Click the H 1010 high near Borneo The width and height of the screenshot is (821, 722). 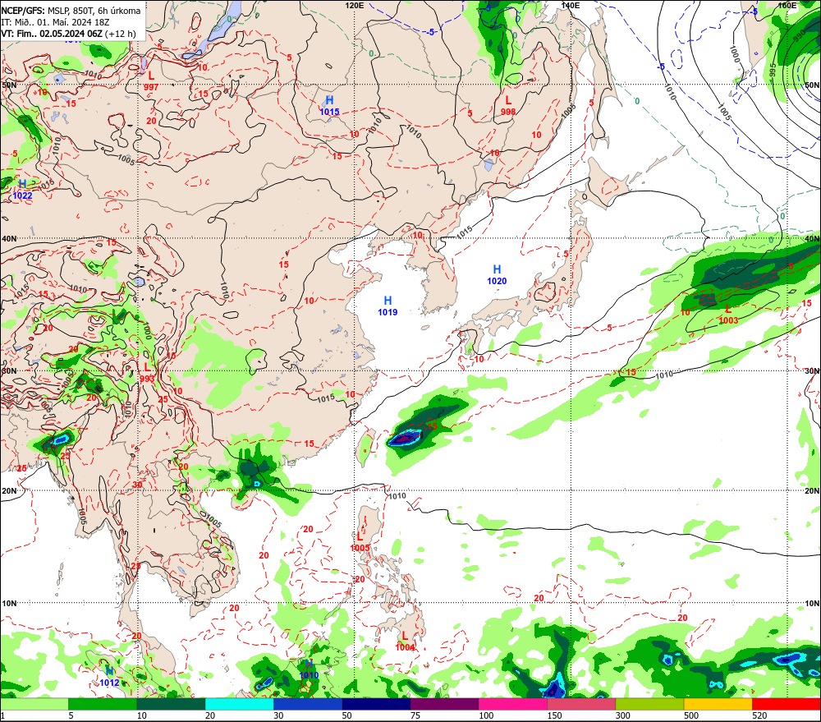coord(309,669)
